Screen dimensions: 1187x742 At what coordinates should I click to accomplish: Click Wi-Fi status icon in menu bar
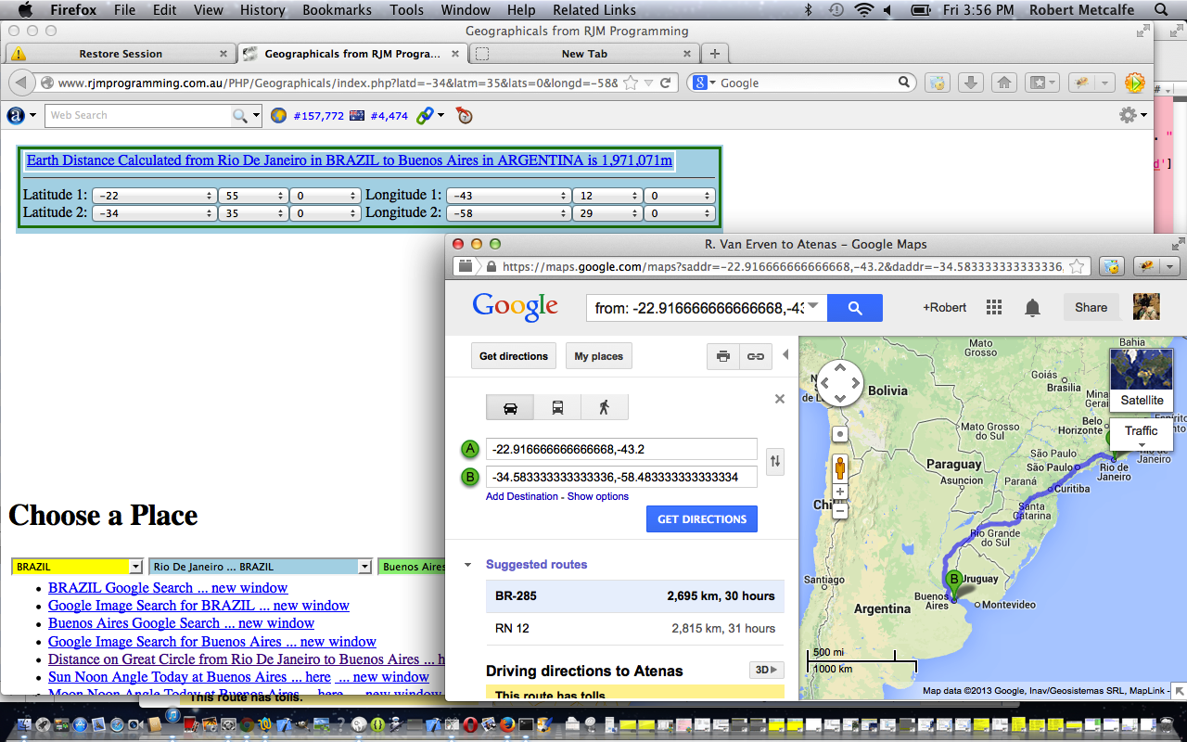[x=864, y=10]
